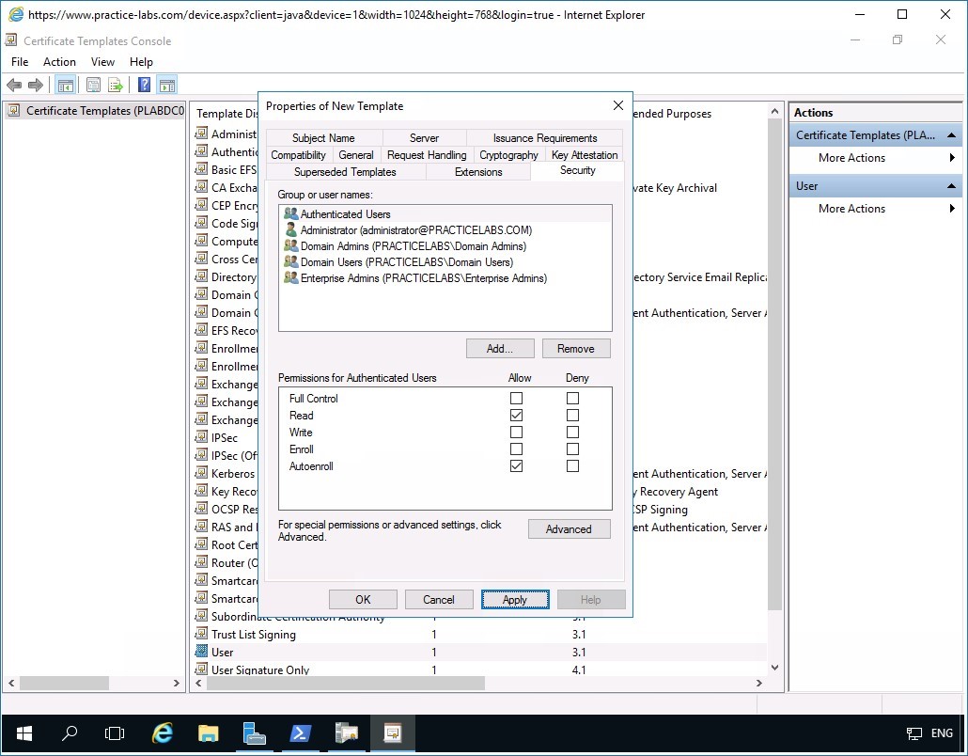Click the Apply button

coord(515,599)
